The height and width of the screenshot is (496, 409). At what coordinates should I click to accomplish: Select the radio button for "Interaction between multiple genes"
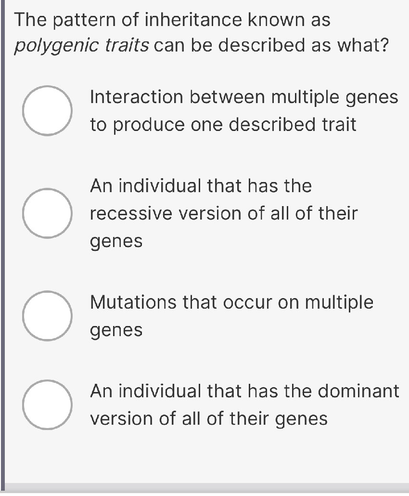[47, 111]
